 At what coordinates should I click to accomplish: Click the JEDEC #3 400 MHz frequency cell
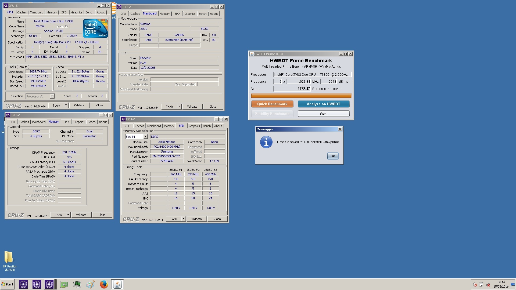tap(211, 174)
